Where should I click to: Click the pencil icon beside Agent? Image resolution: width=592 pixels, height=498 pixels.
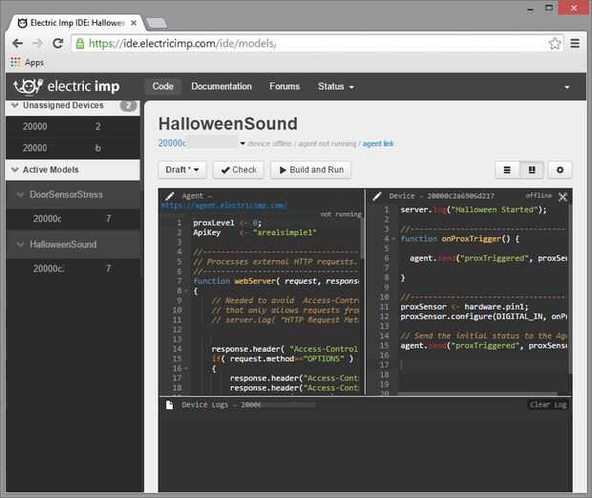[169, 195]
